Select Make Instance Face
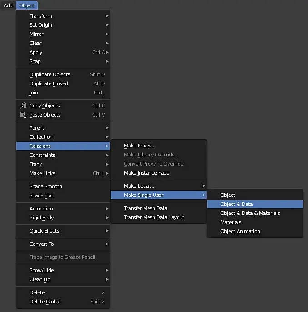Viewport: 308px width, 312px height. (147, 173)
